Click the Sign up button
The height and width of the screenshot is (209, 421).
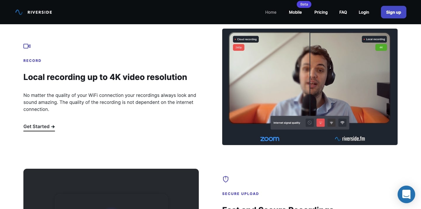[394, 12]
